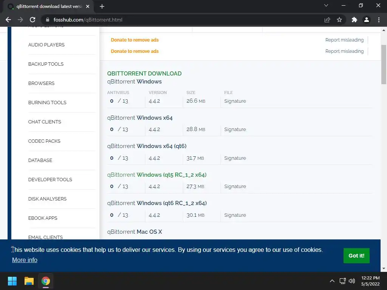Screen dimensions: 387x290
Task: Open the Windows Start menu
Action: [12, 281]
